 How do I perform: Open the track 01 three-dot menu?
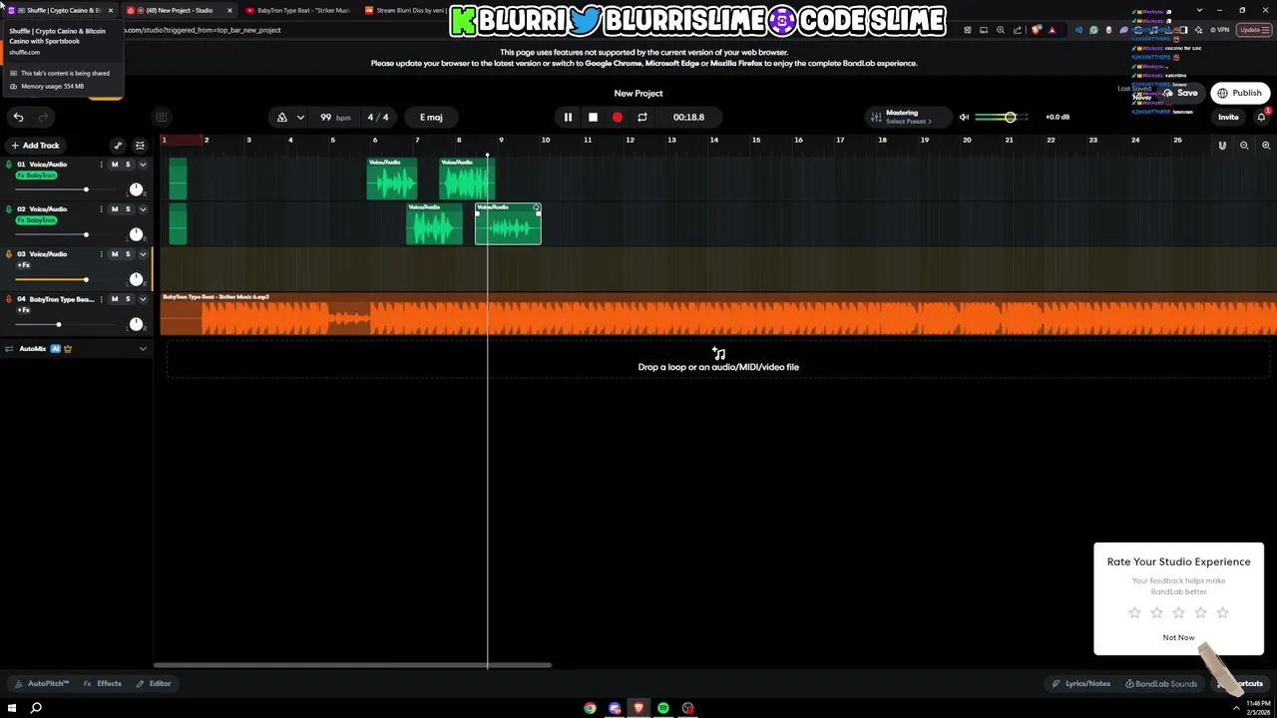coord(101,165)
